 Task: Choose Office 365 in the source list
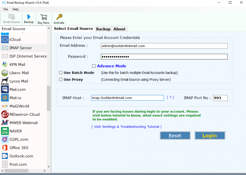pyautogui.click(x=19, y=148)
